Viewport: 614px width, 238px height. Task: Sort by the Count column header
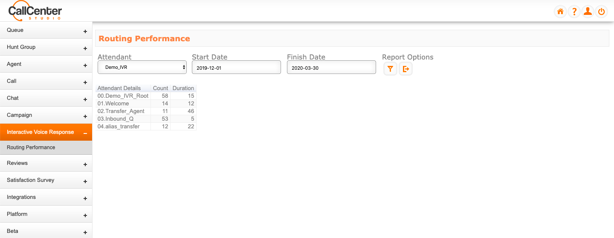click(160, 88)
